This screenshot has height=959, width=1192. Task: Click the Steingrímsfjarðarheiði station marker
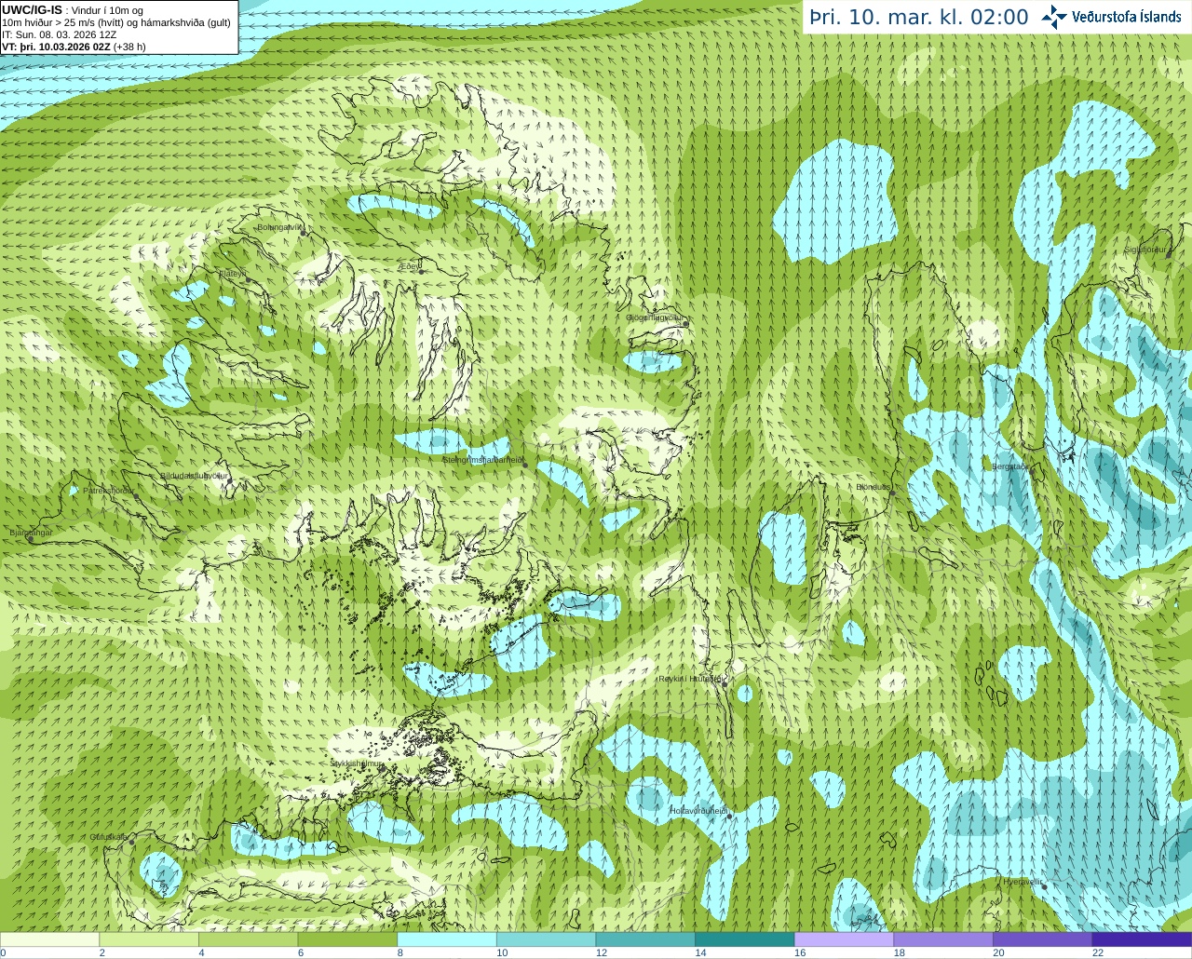point(526,465)
